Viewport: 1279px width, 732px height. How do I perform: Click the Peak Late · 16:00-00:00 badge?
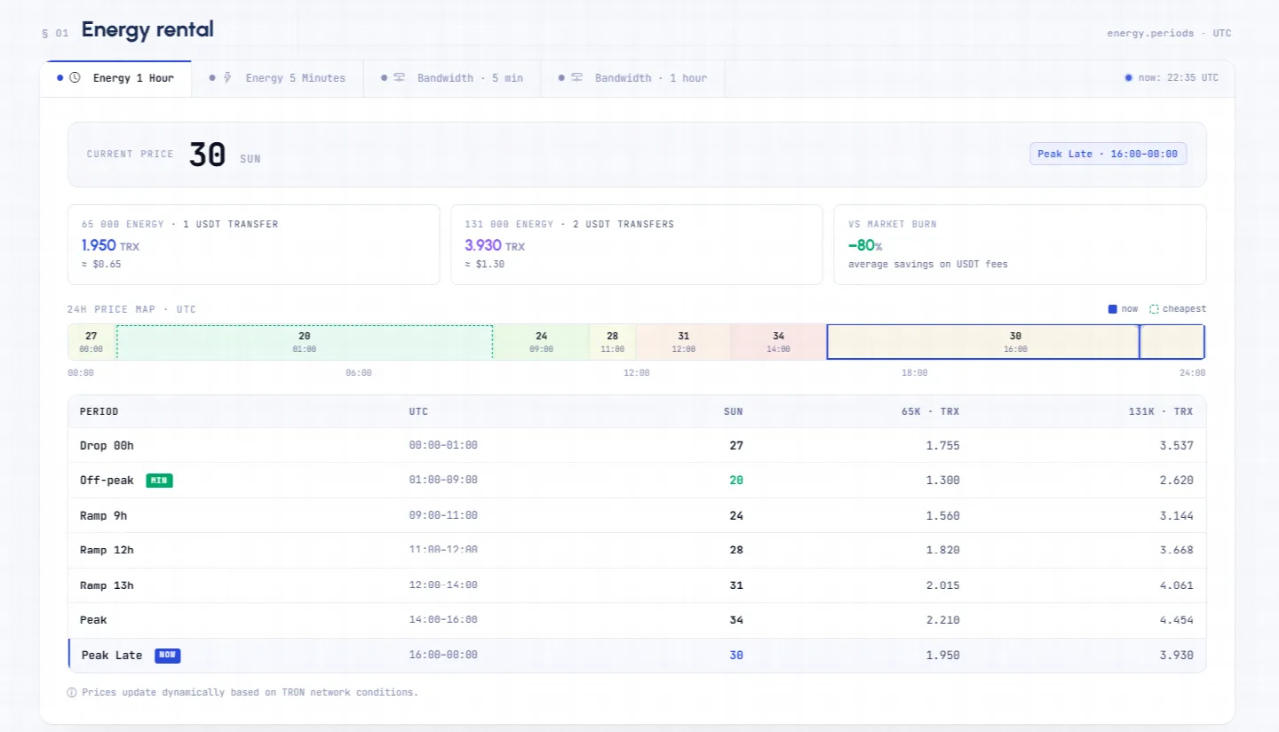pyautogui.click(x=1108, y=154)
